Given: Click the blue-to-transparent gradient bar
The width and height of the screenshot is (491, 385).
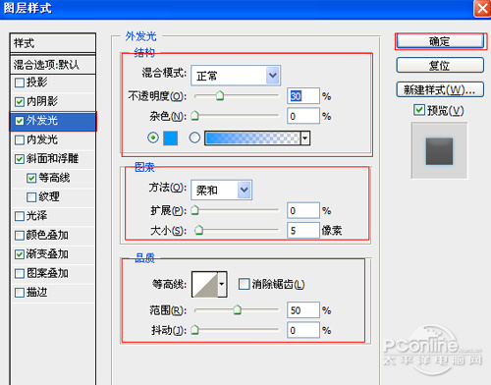Looking at the screenshot, I should point(252,137).
